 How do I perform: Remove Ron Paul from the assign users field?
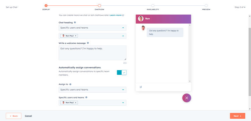[x=76, y=103]
